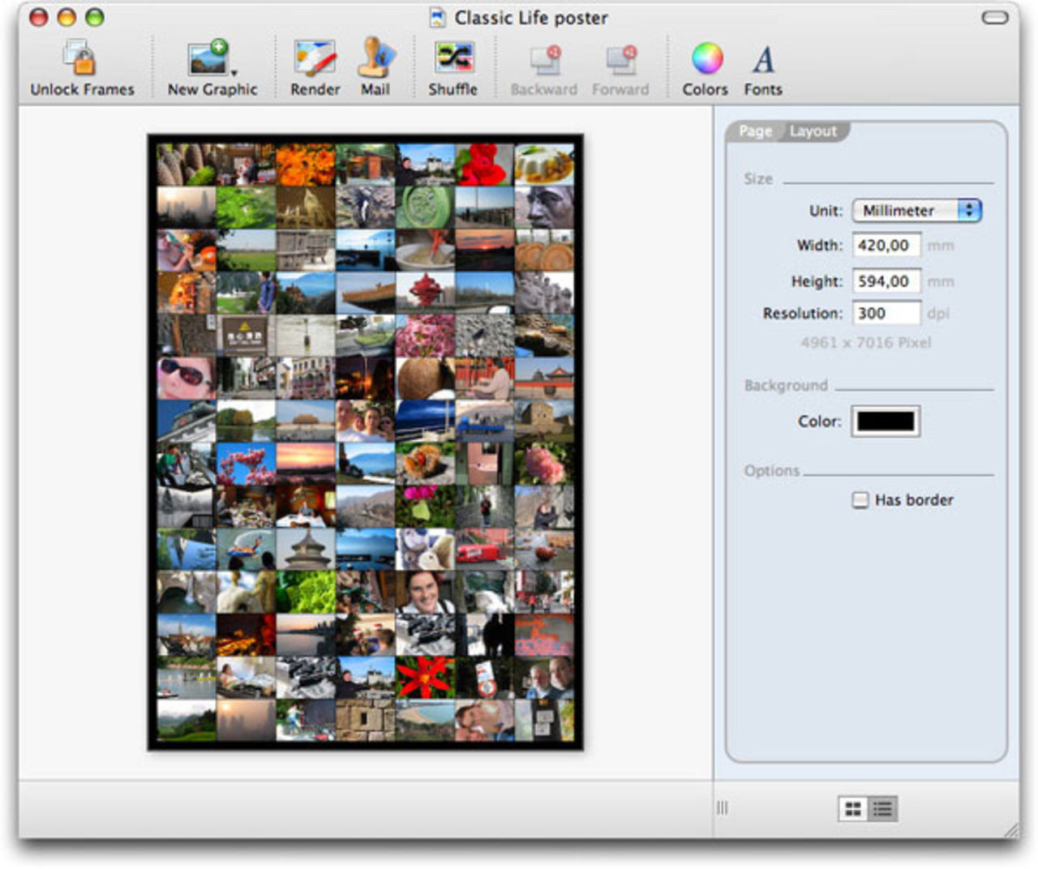Click the Width input field

(x=886, y=246)
